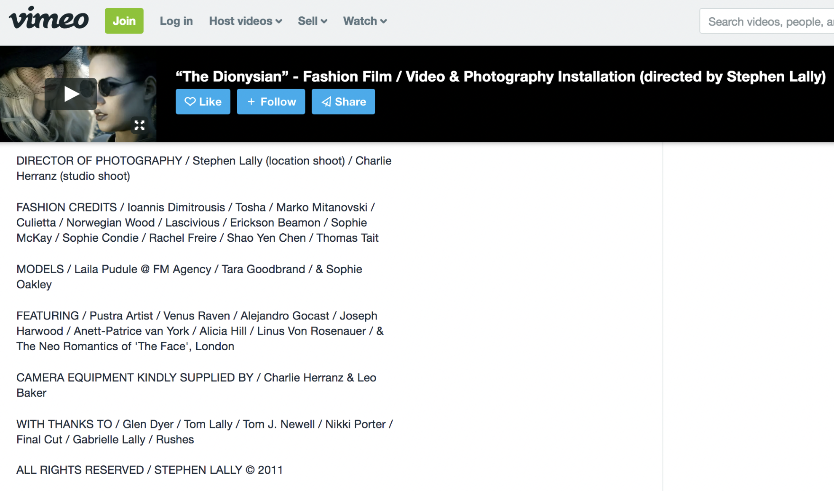This screenshot has width=834, height=491.
Task: Expand the chevron next to Sell
Action: click(x=324, y=21)
